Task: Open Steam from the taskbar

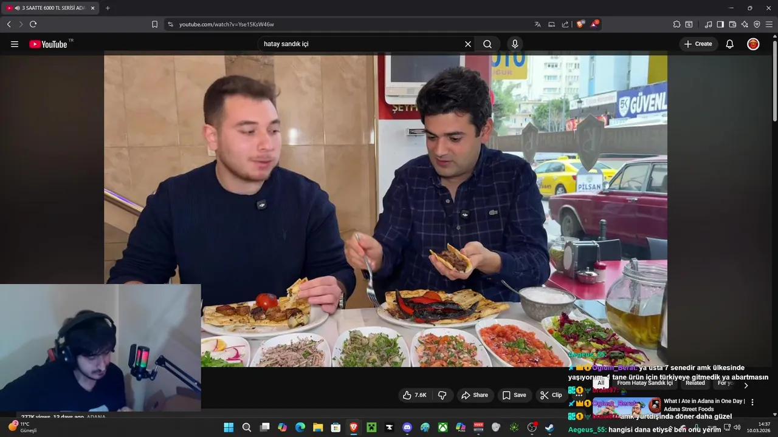Action: (x=549, y=427)
